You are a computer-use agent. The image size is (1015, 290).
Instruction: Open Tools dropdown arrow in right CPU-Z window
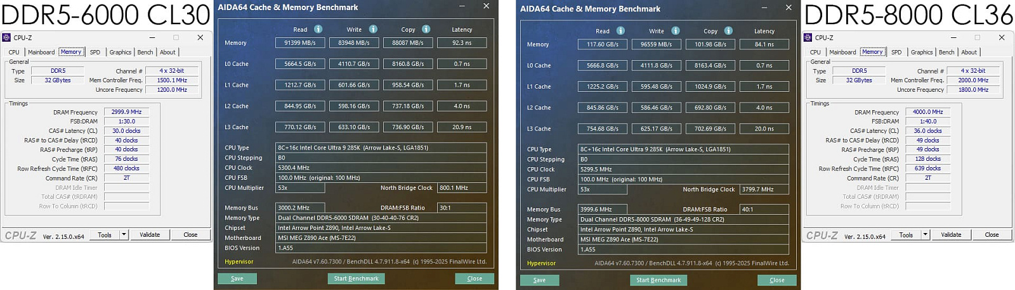(925, 235)
